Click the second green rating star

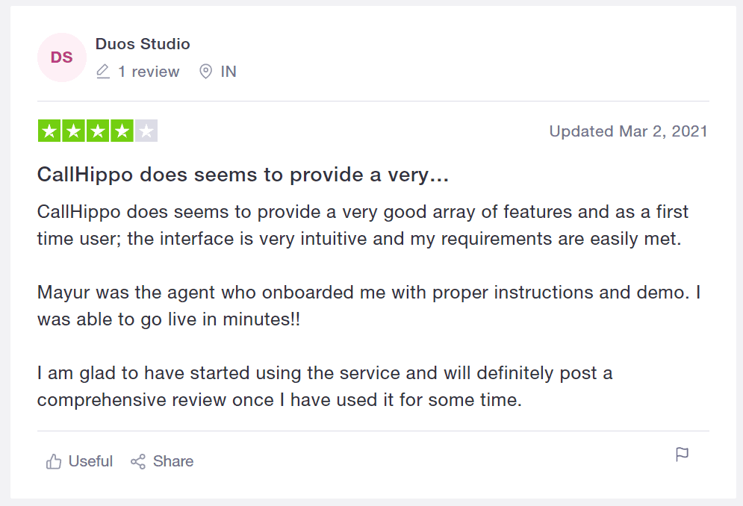73,131
